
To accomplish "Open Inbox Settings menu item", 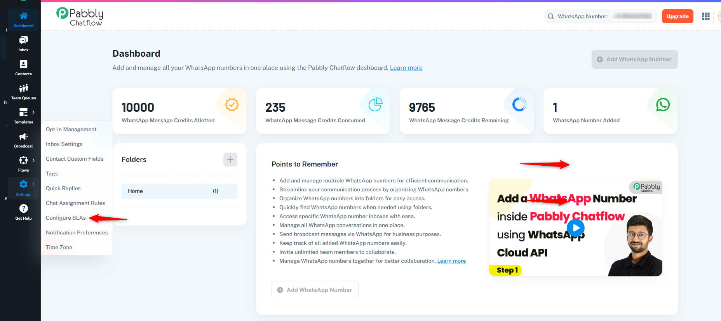I will [64, 144].
